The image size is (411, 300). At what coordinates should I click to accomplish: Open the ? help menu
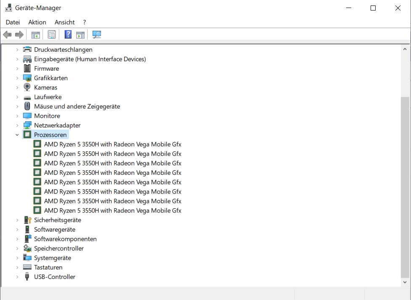(x=84, y=22)
